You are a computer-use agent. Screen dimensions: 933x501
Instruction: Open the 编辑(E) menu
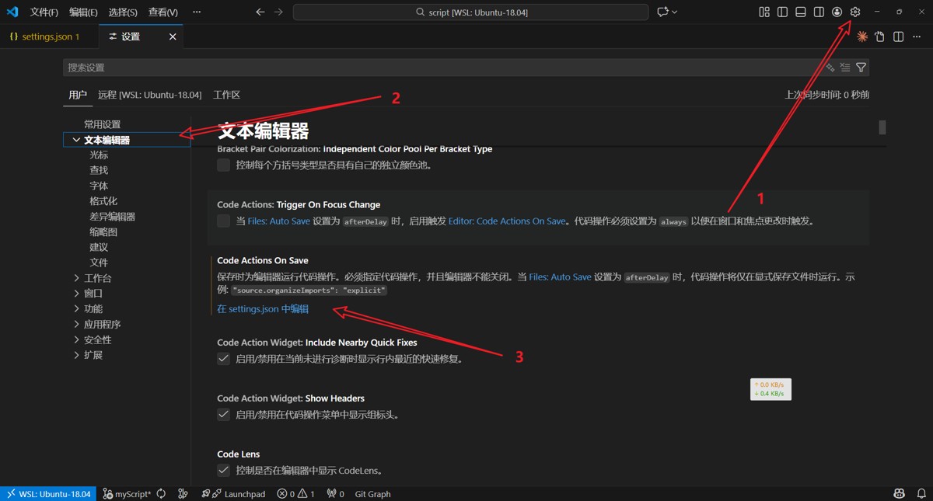83,12
